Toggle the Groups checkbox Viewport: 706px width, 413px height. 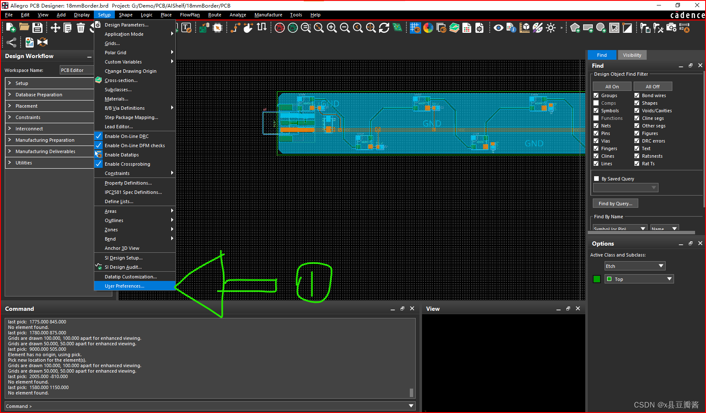[596, 95]
